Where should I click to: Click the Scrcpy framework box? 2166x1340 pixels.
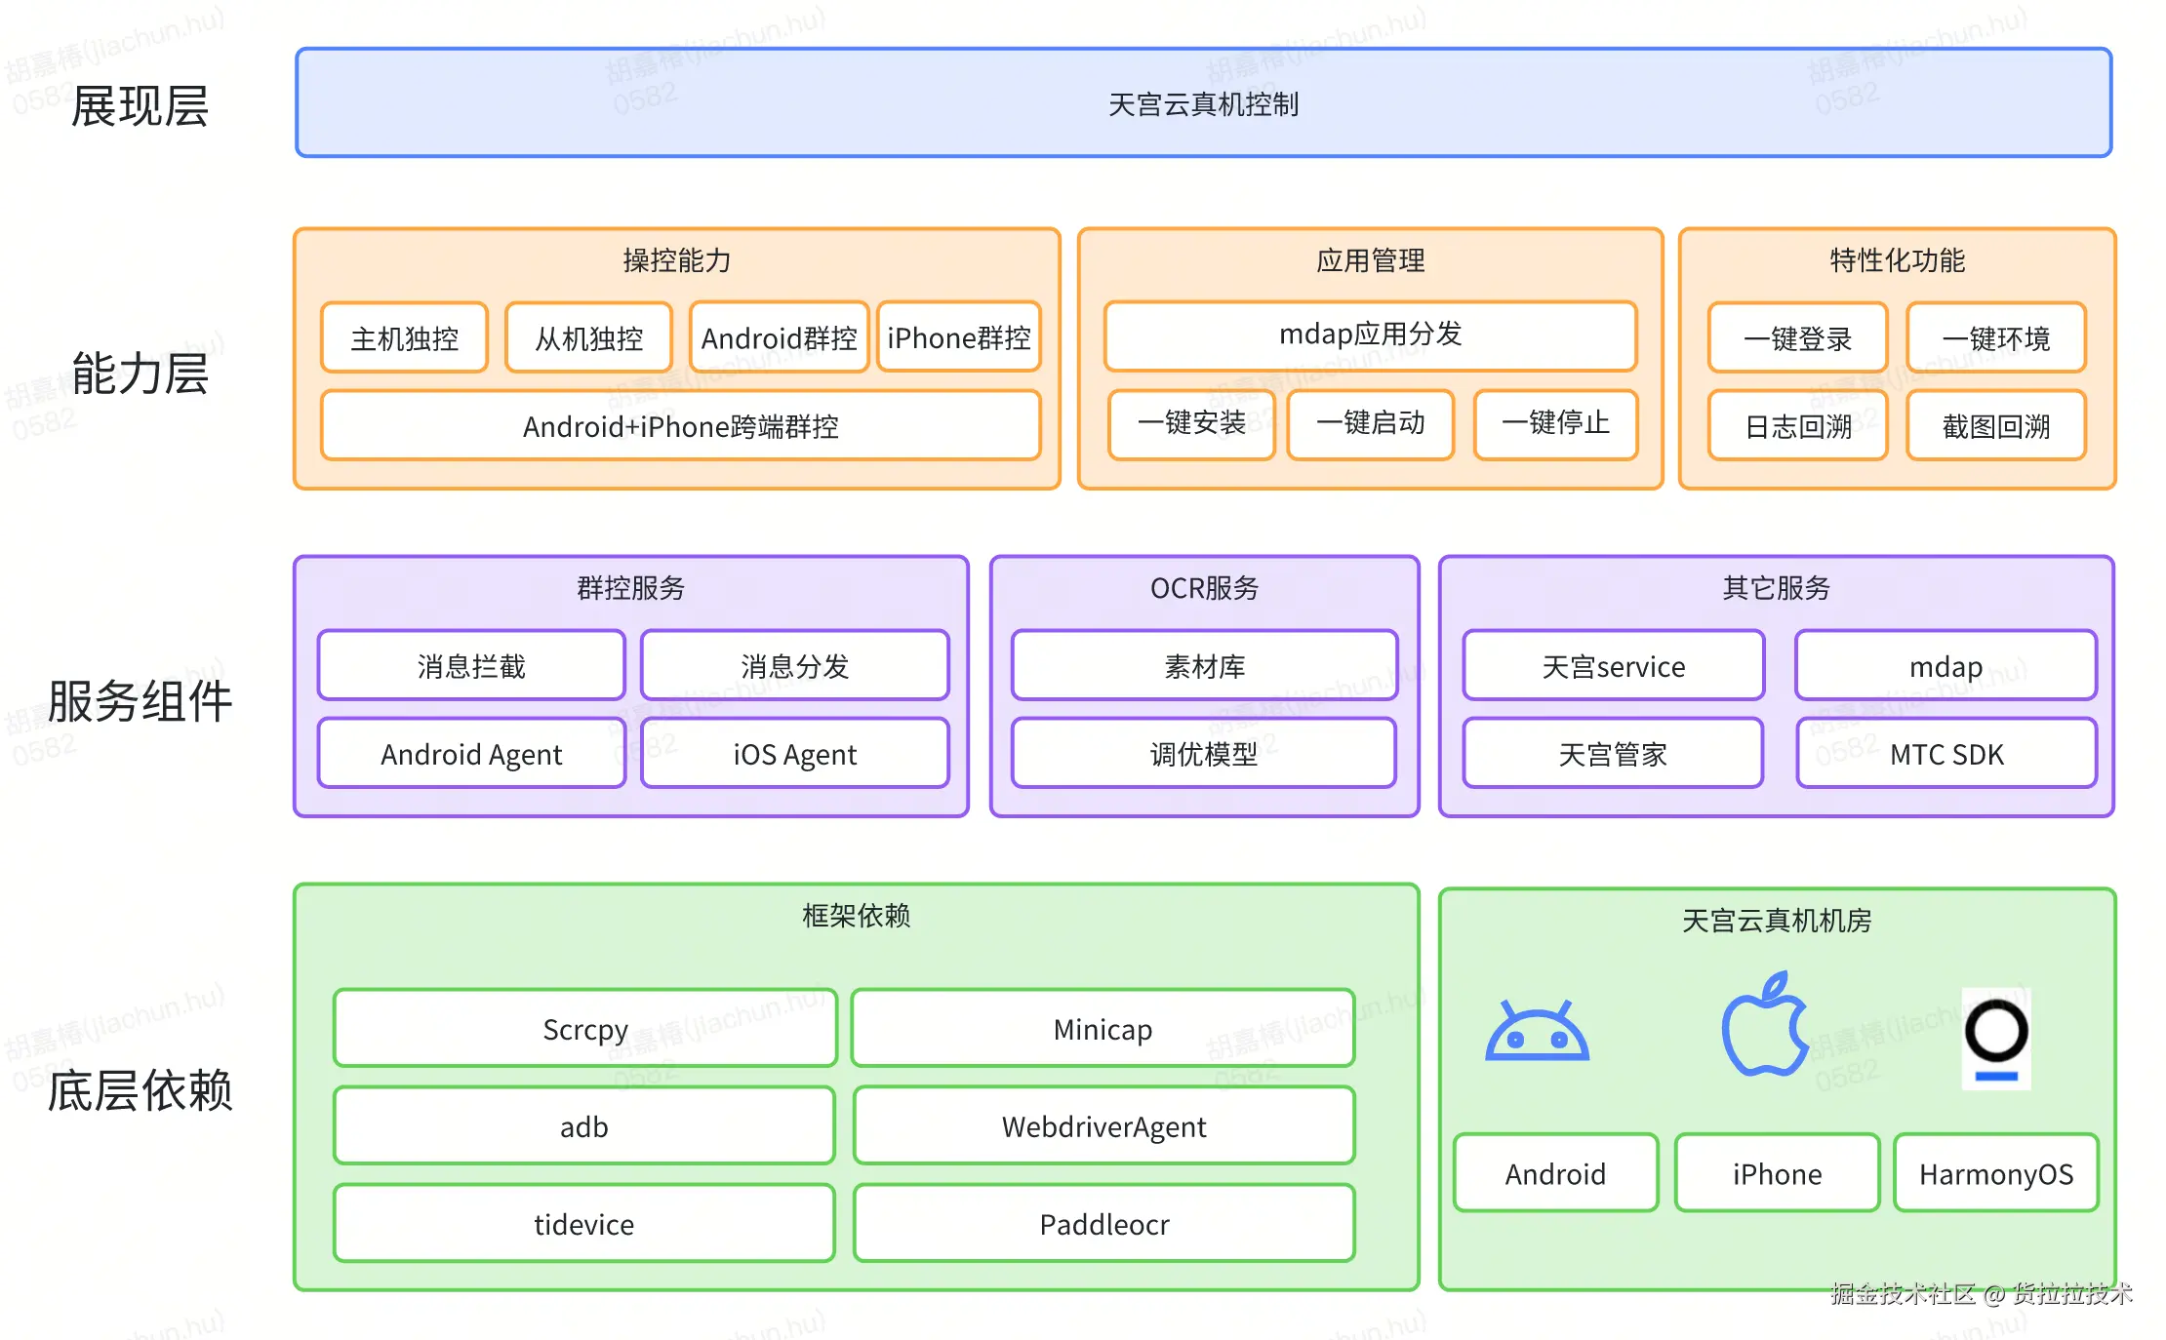(x=584, y=1029)
